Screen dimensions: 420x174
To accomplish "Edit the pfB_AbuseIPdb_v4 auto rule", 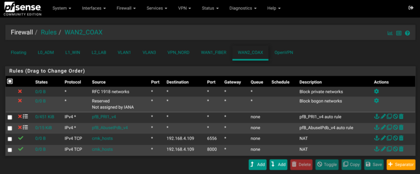I will click(383, 128).
